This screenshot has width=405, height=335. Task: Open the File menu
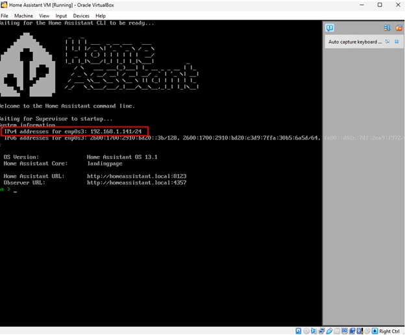coord(5,16)
